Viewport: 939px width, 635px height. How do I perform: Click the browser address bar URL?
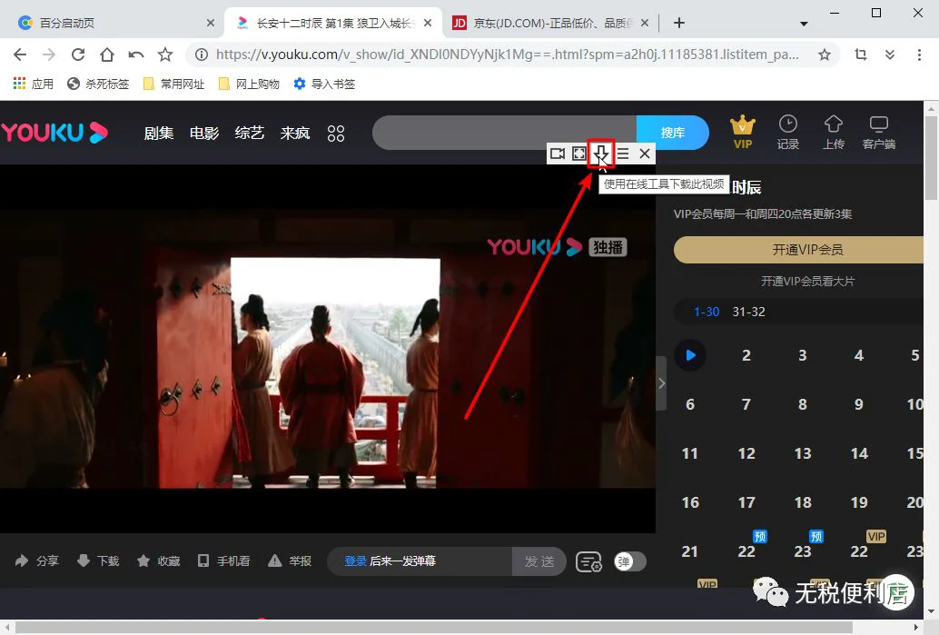(508, 55)
